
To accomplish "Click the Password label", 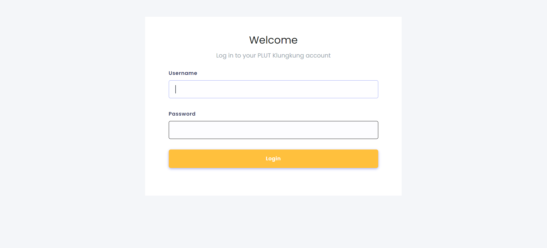I will [182, 114].
